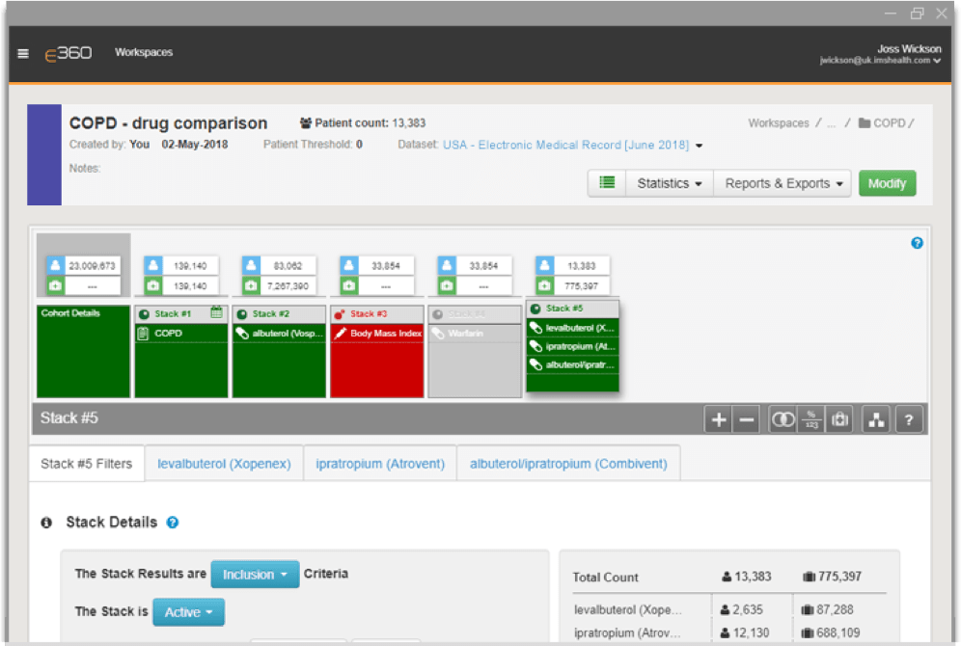Open the COPD breadcrumb folder link
961x646 pixels.
coord(888,123)
